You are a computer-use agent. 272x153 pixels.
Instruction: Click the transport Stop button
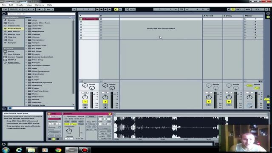tap(102, 9)
